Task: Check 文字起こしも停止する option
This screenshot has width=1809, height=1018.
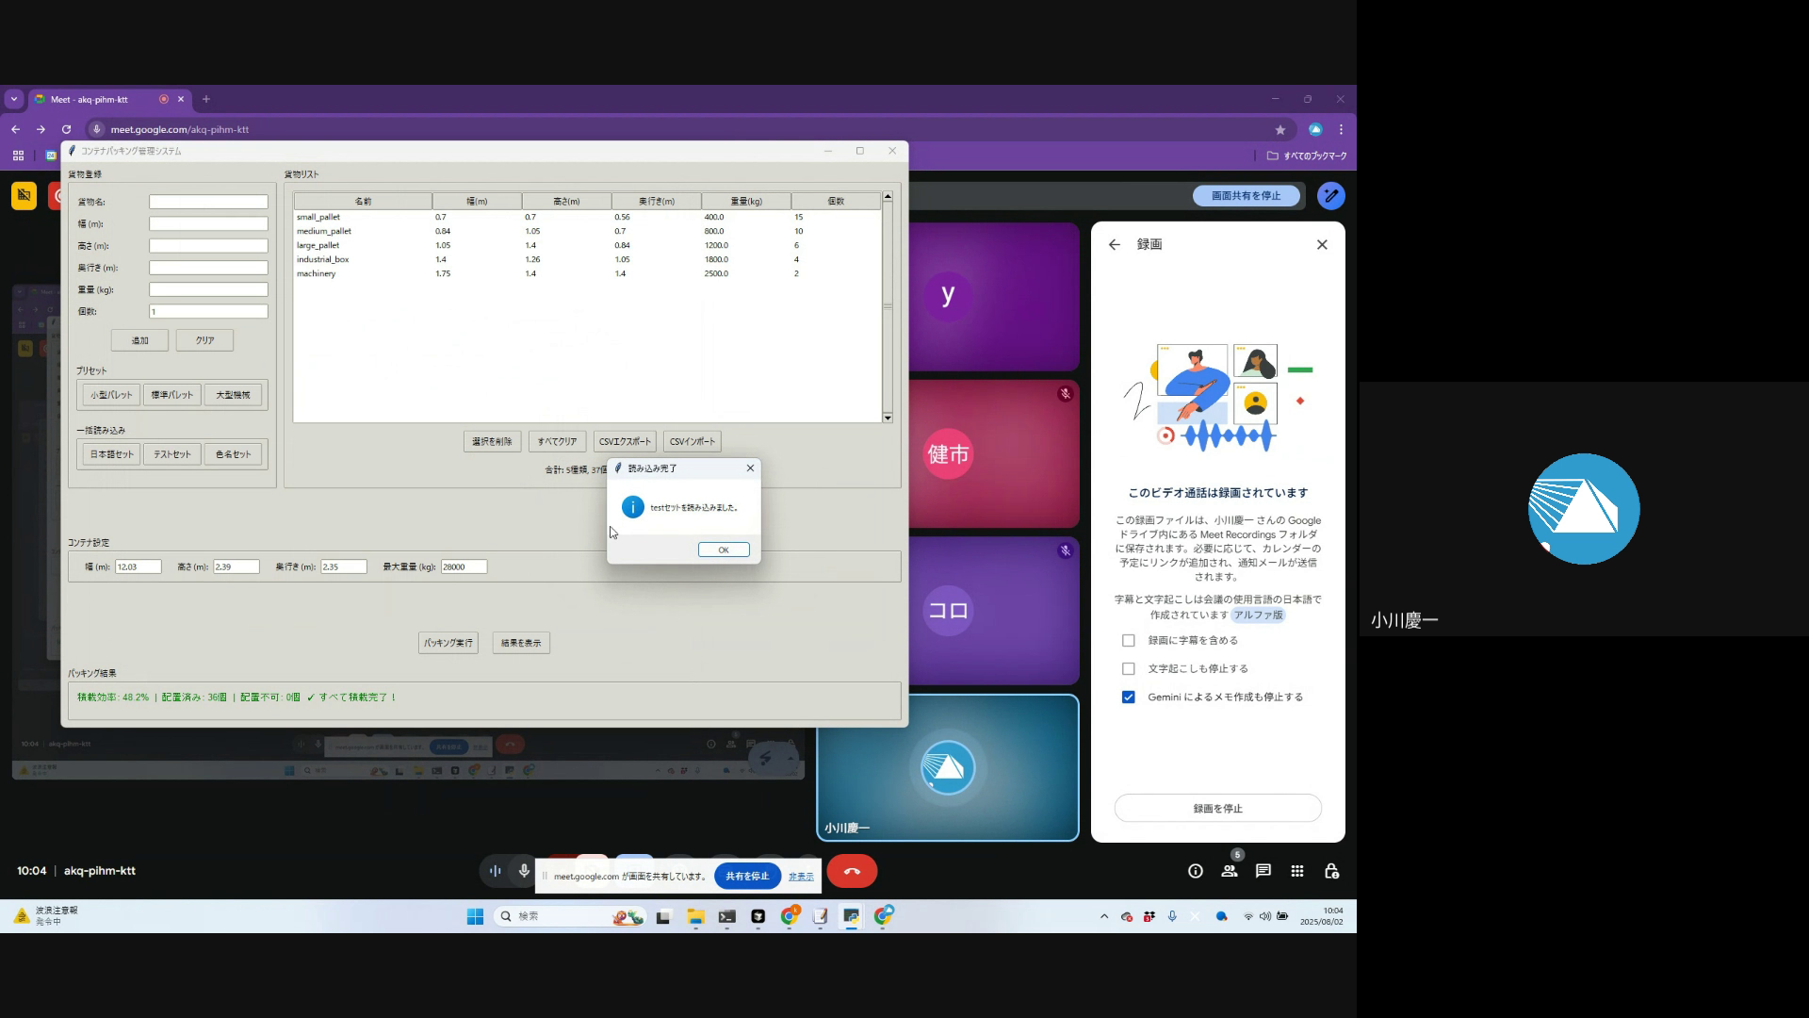Action: 1128,668
